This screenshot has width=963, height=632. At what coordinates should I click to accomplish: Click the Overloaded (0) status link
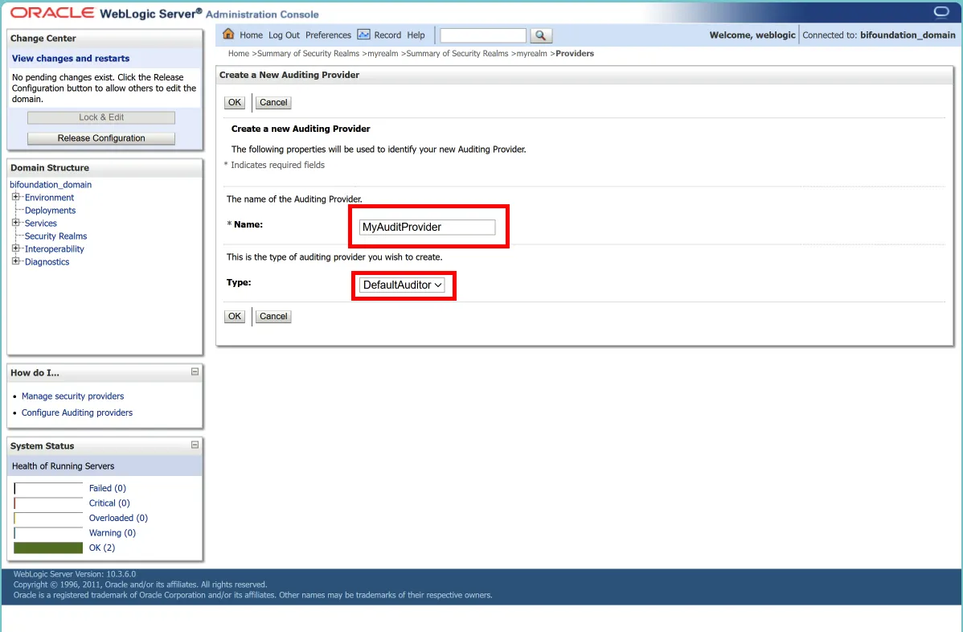point(118,518)
